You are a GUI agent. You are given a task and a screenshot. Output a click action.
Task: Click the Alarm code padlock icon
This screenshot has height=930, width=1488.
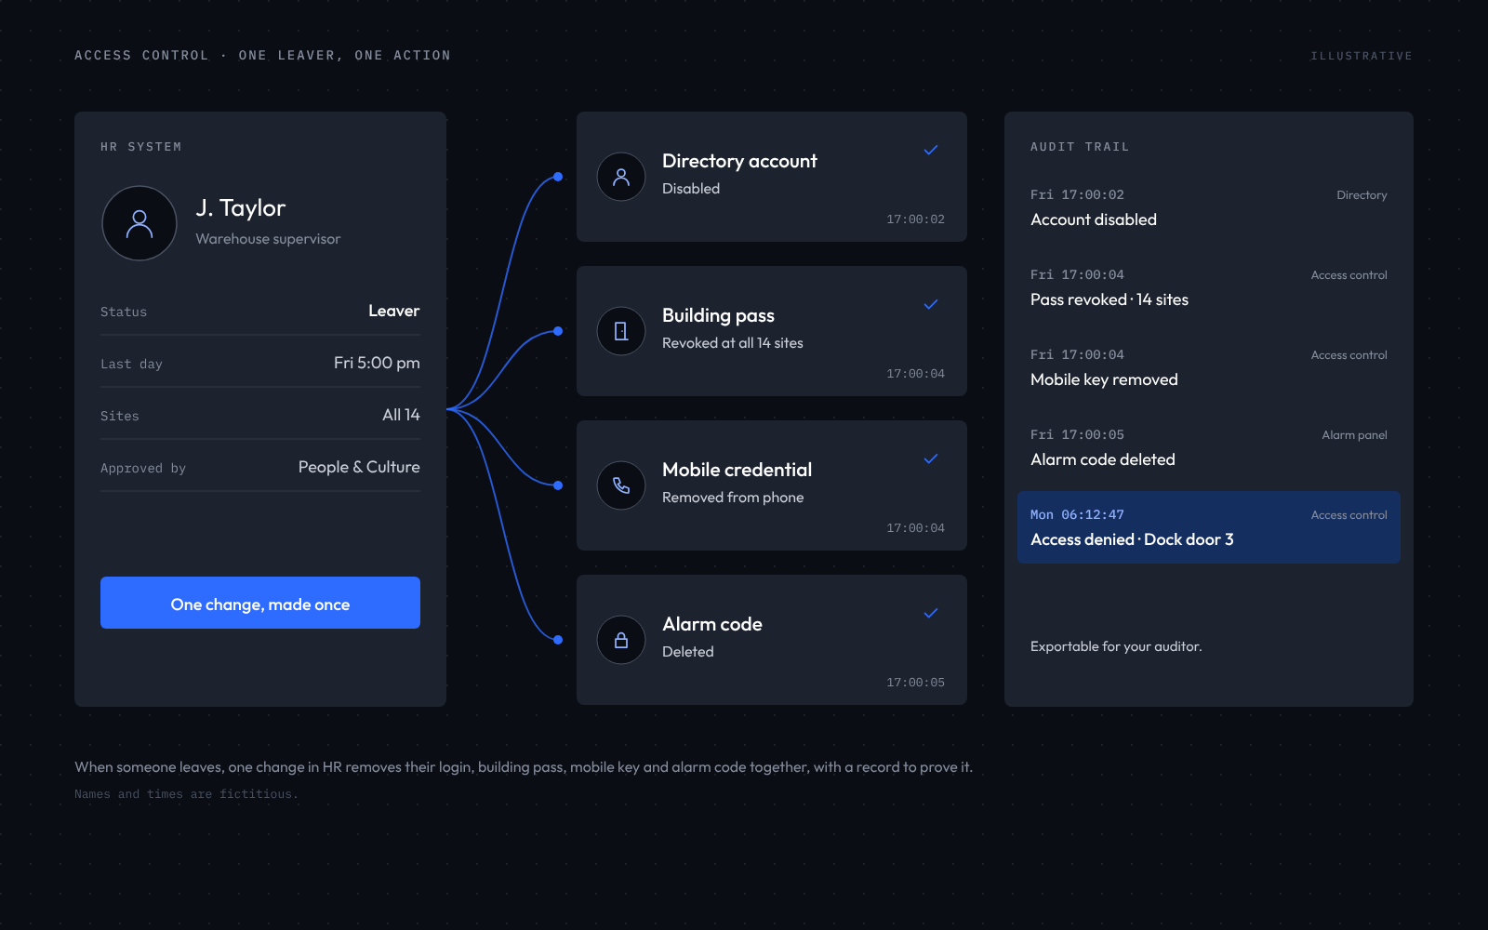tap(621, 640)
